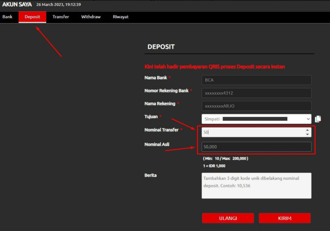Image resolution: width=330 pixels, height=231 pixels.
Task: View the Riwayat history tab
Action: click(121, 17)
